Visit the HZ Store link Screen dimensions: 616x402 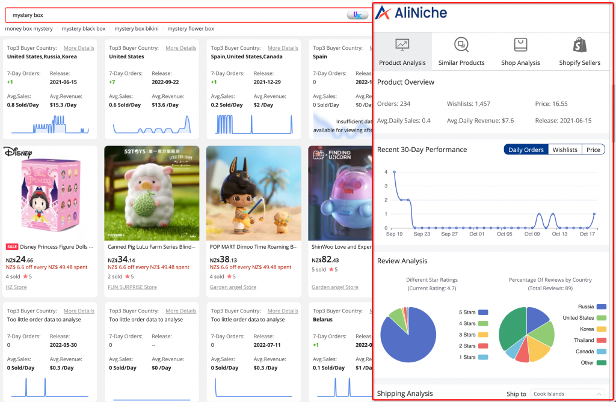tap(16, 287)
